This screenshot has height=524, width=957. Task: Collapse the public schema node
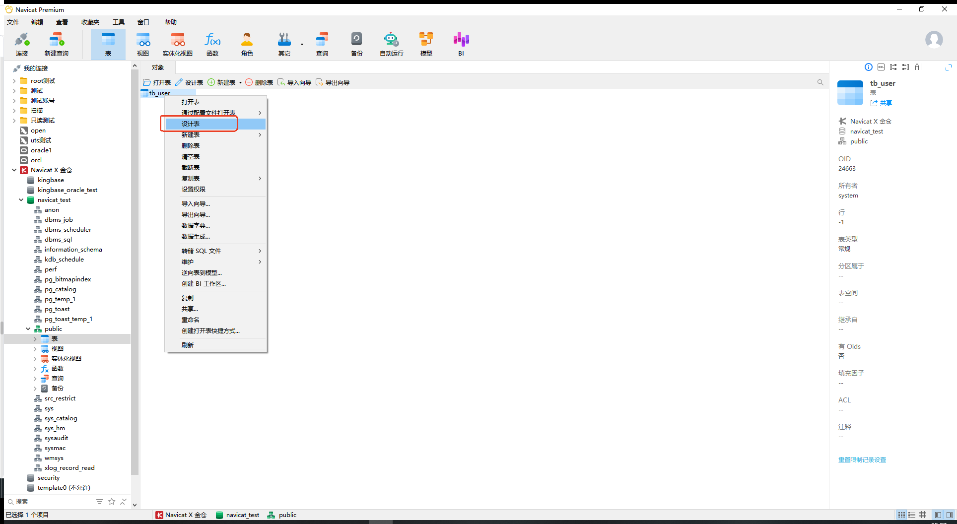point(28,329)
